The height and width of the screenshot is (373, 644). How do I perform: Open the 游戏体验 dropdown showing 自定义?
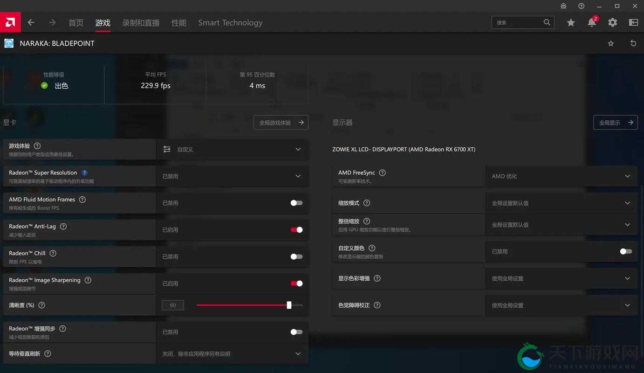232,149
